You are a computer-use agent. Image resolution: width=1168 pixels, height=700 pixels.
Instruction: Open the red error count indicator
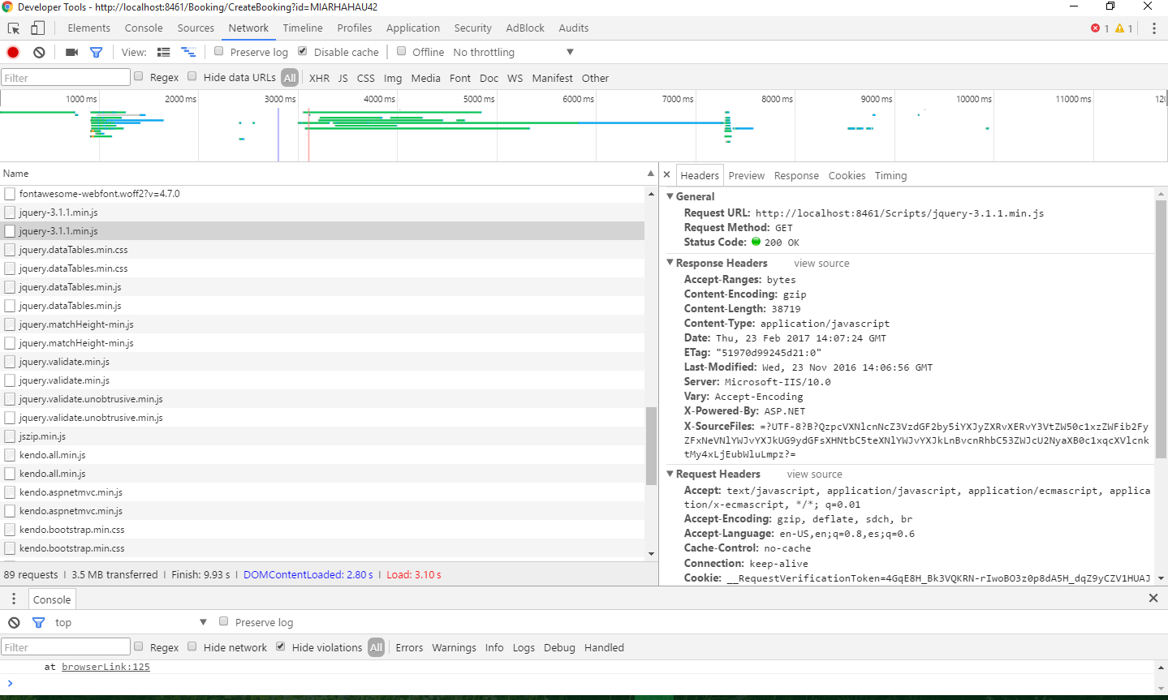tap(1100, 28)
